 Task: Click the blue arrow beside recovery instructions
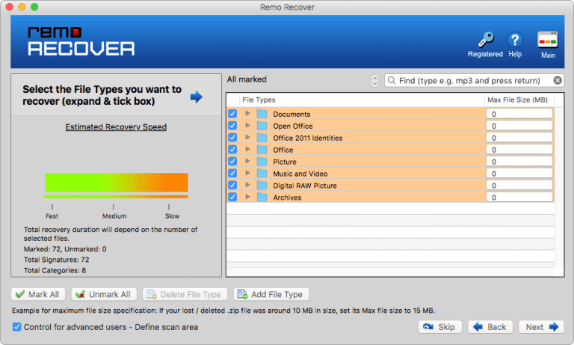196,96
